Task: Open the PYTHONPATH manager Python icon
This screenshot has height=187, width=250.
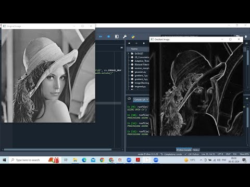Action: [133, 36]
